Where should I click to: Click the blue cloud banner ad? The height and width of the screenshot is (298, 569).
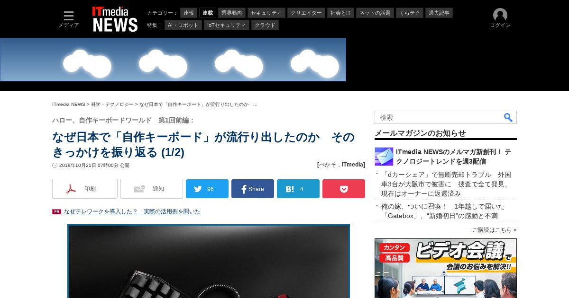[173, 60]
